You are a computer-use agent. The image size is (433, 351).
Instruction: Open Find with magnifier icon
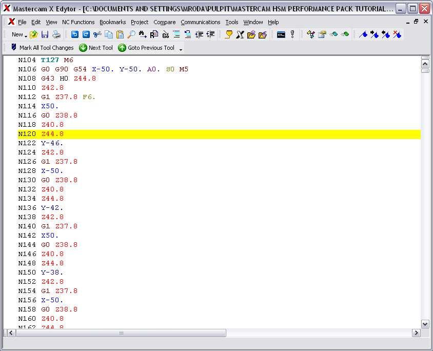tap(131, 34)
